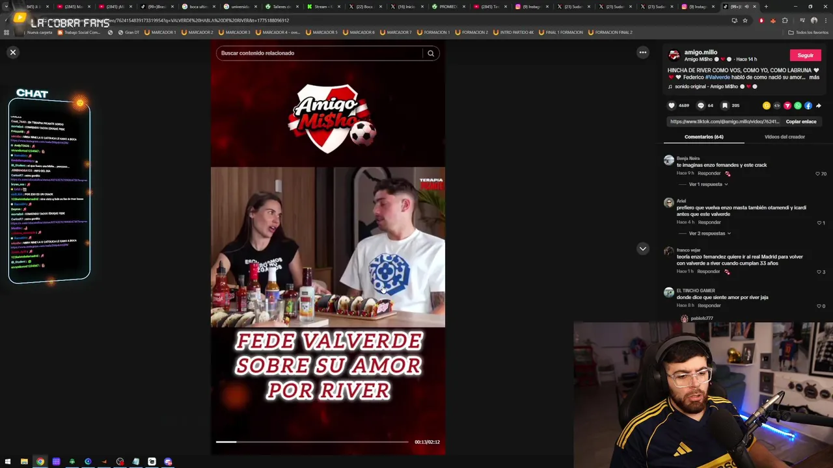Like the video with heart icon
Screen dimensions: 833x468
[672, 105]
